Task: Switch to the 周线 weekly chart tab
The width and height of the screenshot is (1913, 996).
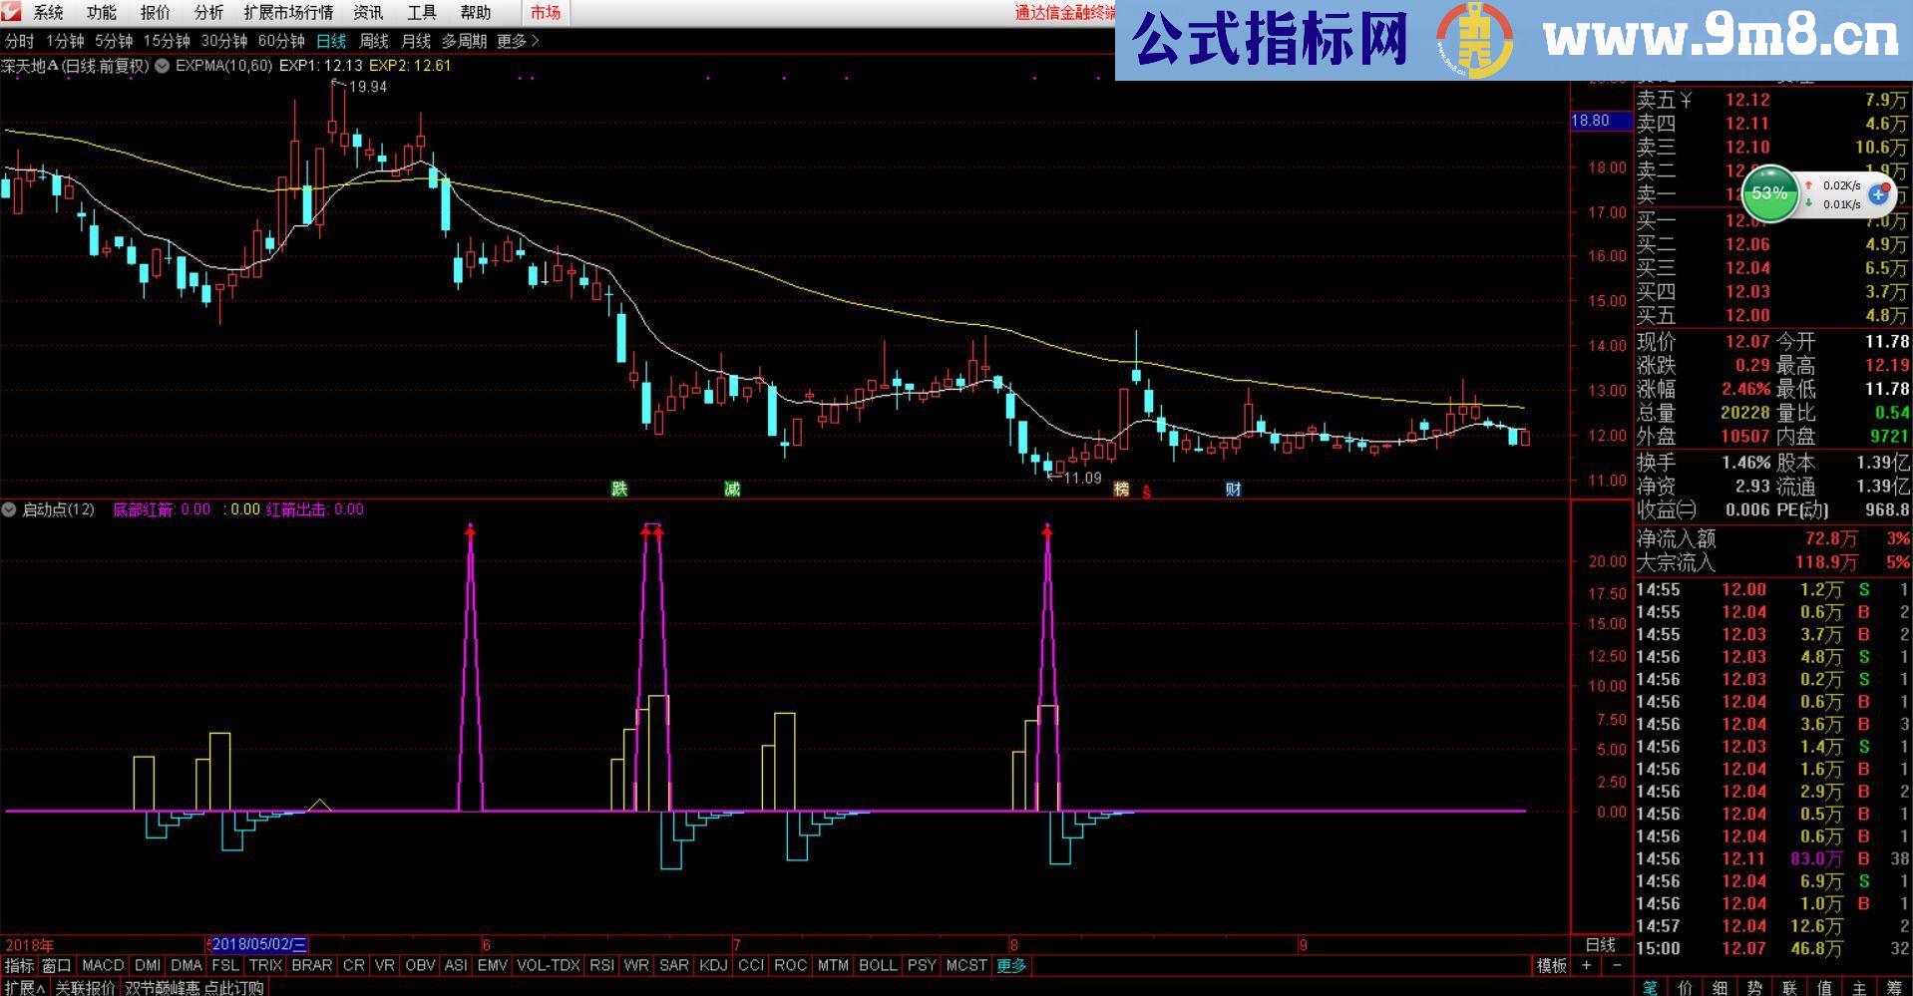Action: click(373, 42)
